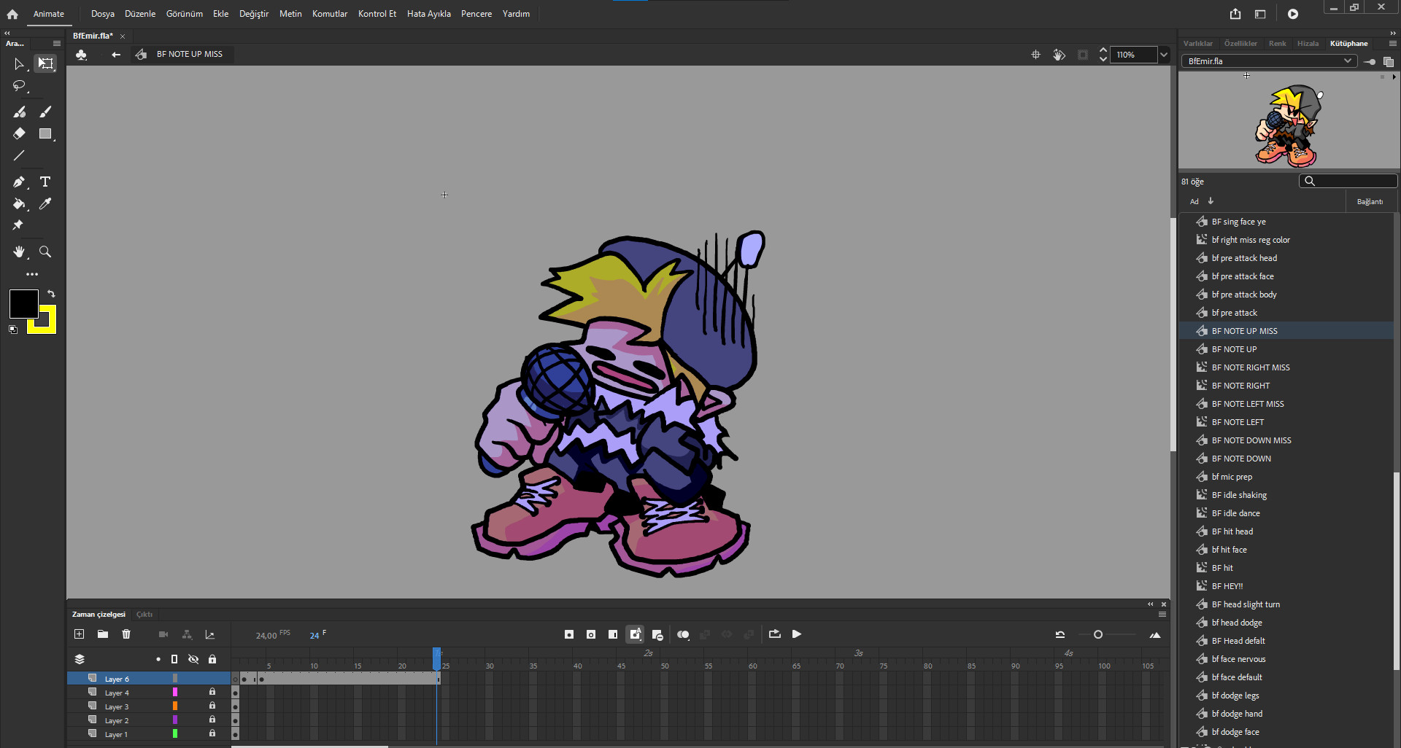Image resolution: width=1401 pixels, height=748 pixels.
Task: Open the black stroke color swatch
Action: coord(23,304)
